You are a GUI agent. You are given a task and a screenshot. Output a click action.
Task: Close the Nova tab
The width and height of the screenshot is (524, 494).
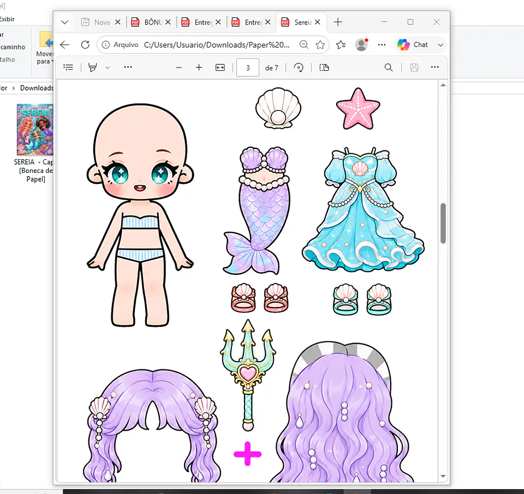118,22
